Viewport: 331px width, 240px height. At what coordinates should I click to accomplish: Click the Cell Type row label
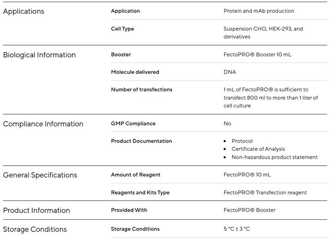(x=122, y=29)
